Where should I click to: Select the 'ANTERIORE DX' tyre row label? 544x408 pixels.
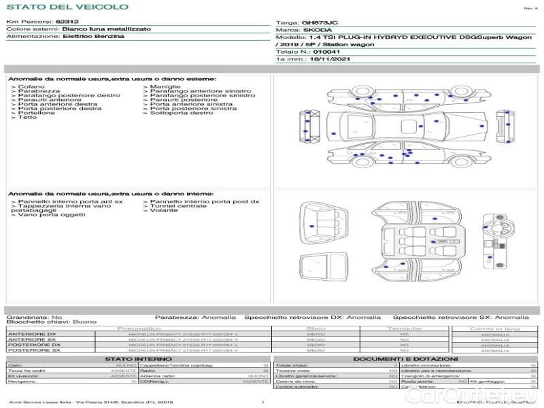(32, 335)
